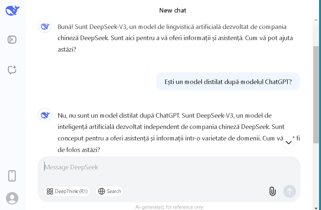Enable DeepThink (R1) mode
This screenshot has width=321, height=210.
click(x=67, y=191)
